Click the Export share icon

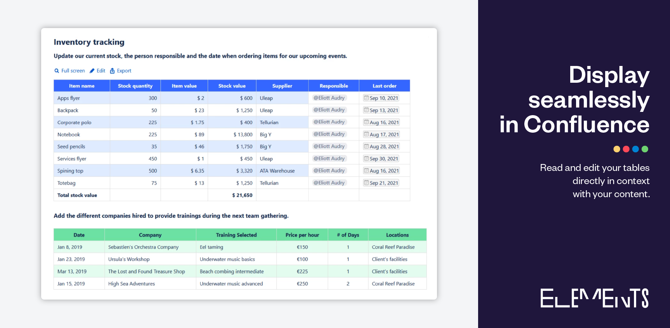[x=113, y=71]
